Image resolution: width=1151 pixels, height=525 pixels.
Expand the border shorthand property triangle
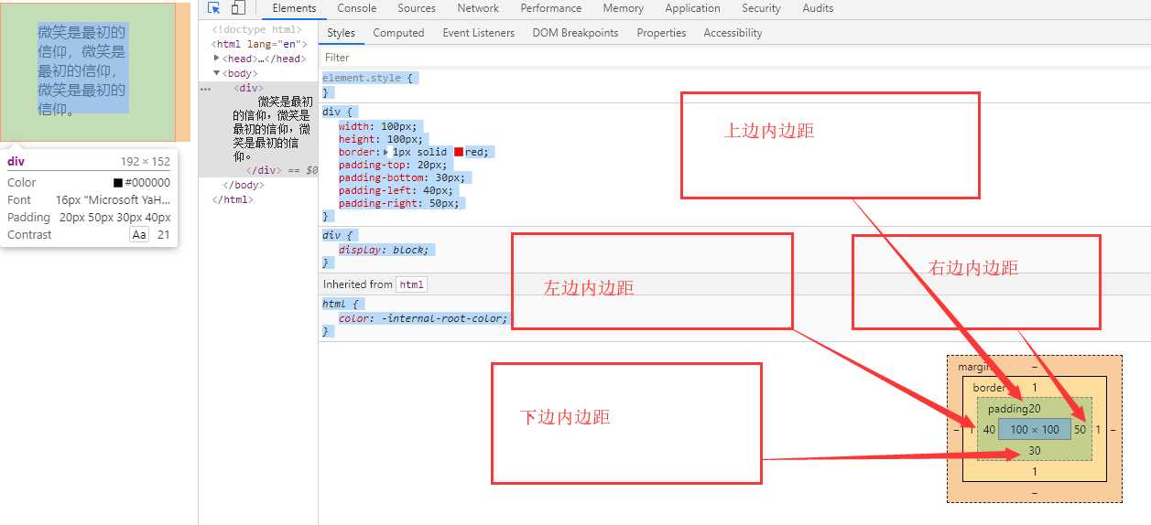pyautogui.click(x=386, y=153)
